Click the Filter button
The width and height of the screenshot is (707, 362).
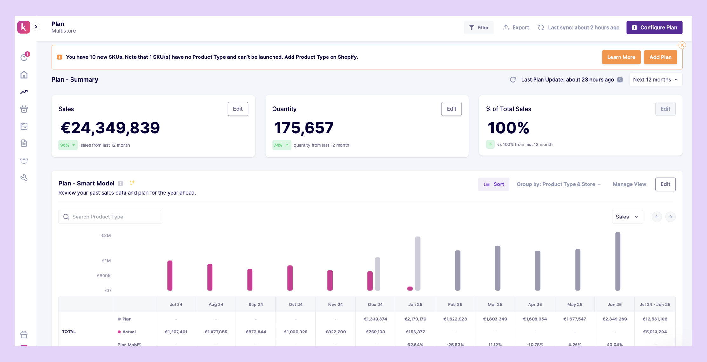479,28
